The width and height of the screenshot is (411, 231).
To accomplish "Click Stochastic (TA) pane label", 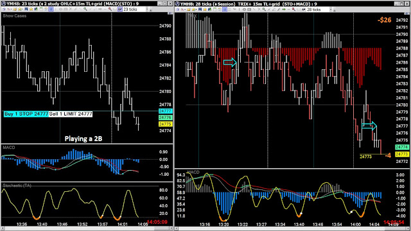I will tap(17, 185).
